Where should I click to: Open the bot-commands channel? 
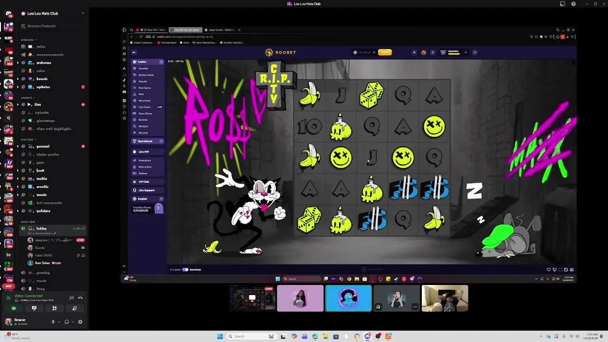[52, 203]
